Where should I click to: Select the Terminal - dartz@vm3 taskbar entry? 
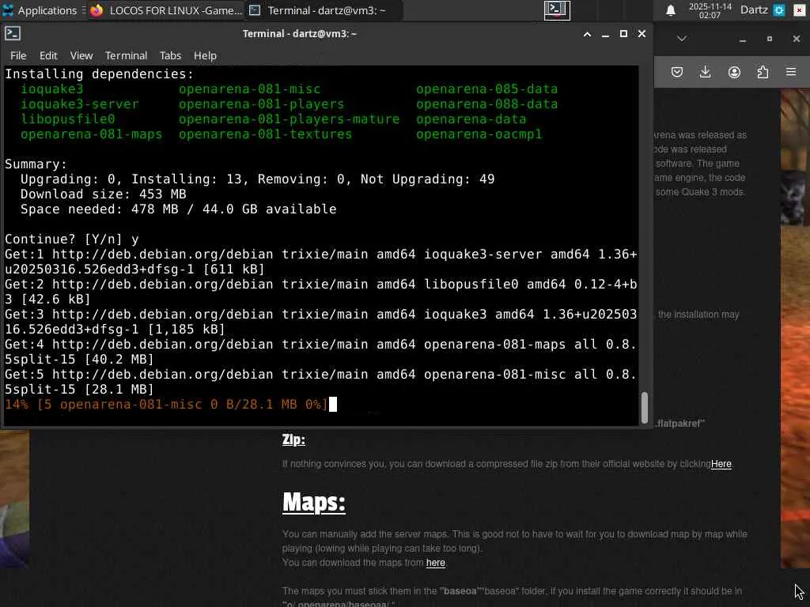324,10
